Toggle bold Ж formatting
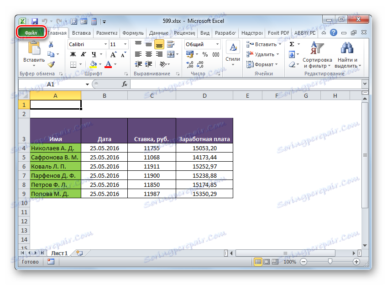The image size is (387, 285). tap(73, 54)
